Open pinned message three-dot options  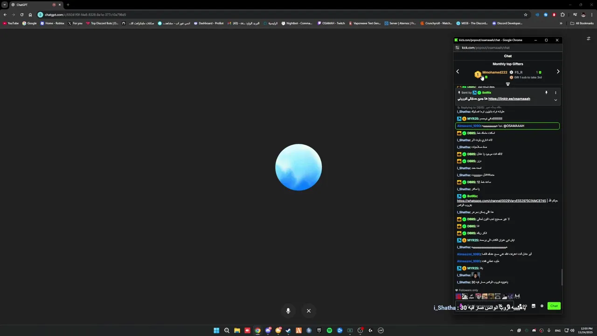point(555,93)
